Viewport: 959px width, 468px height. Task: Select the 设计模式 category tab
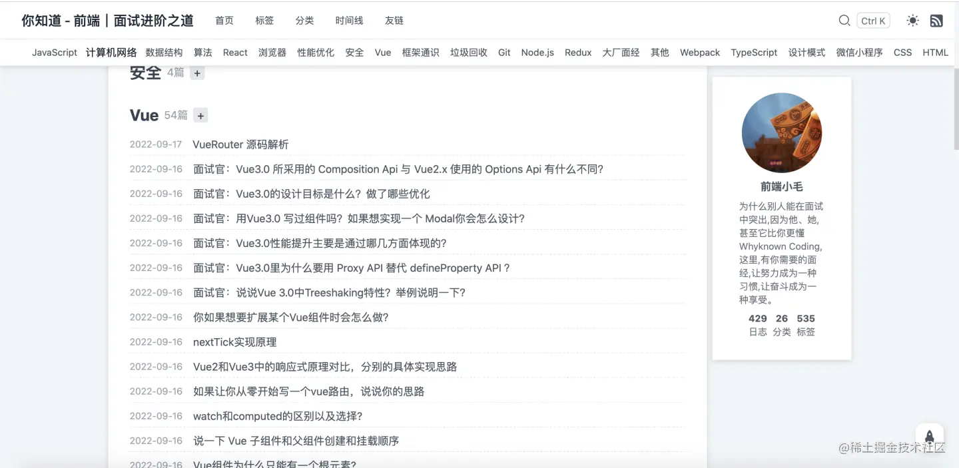tap(806, 53)
